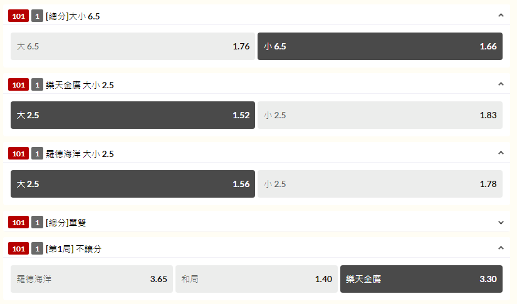Collapse the [第1局] 不讓分 section chevron
Viewport: 517px width, 304px height.
click(x=501, y=248)
